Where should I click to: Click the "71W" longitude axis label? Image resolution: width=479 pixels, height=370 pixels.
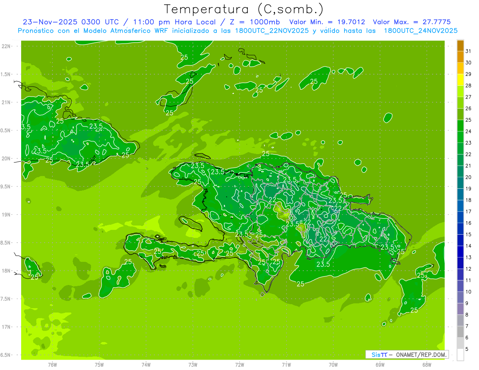(286, 364)
